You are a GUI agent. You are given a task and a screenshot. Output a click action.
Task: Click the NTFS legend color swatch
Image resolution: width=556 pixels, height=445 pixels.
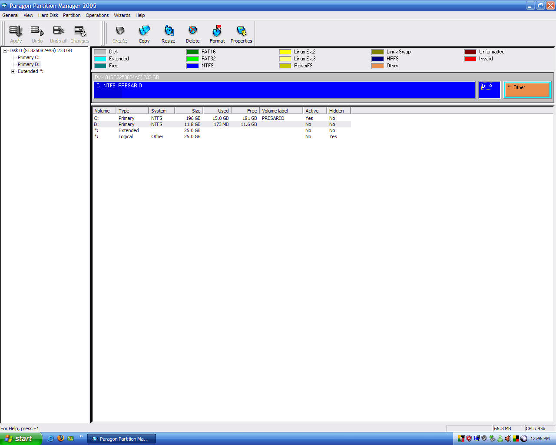point(192,66)
